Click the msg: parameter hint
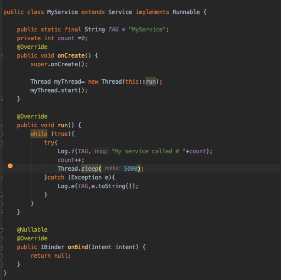 click(101, 151)
